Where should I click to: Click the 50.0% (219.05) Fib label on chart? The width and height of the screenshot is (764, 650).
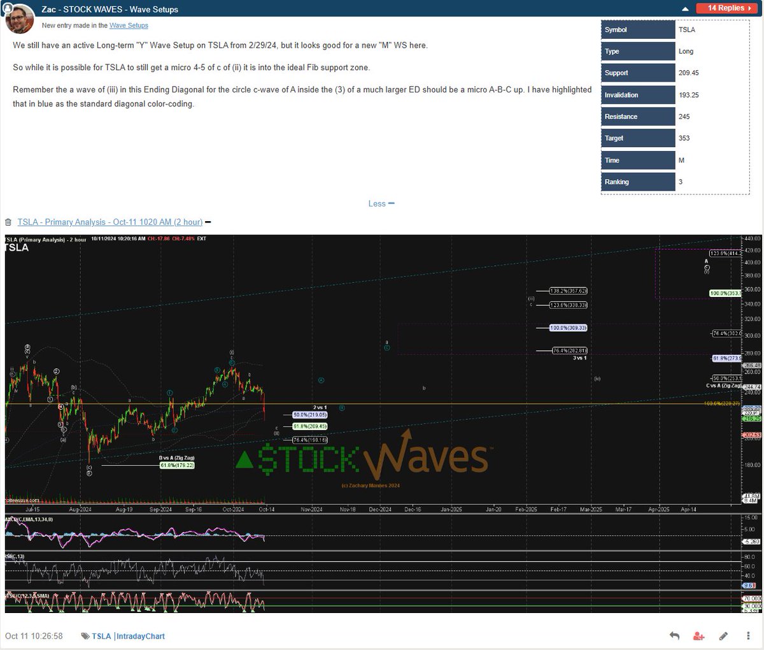(310, 415)
